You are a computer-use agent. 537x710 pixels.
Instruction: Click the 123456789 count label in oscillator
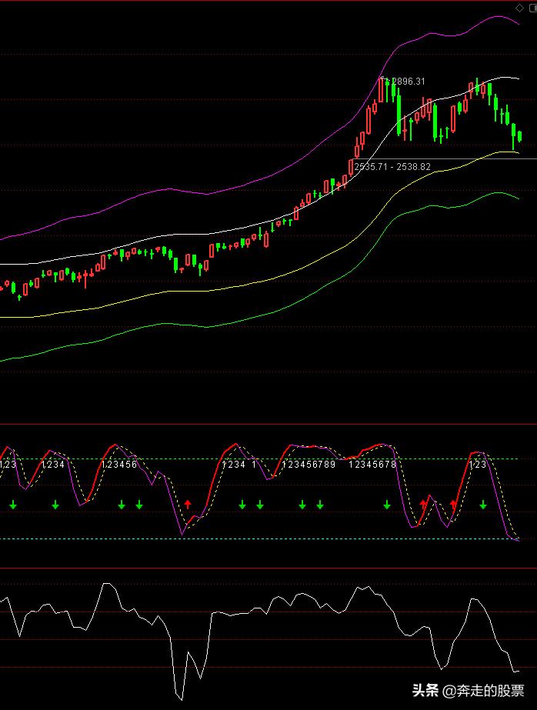click(x=309, y=465)
